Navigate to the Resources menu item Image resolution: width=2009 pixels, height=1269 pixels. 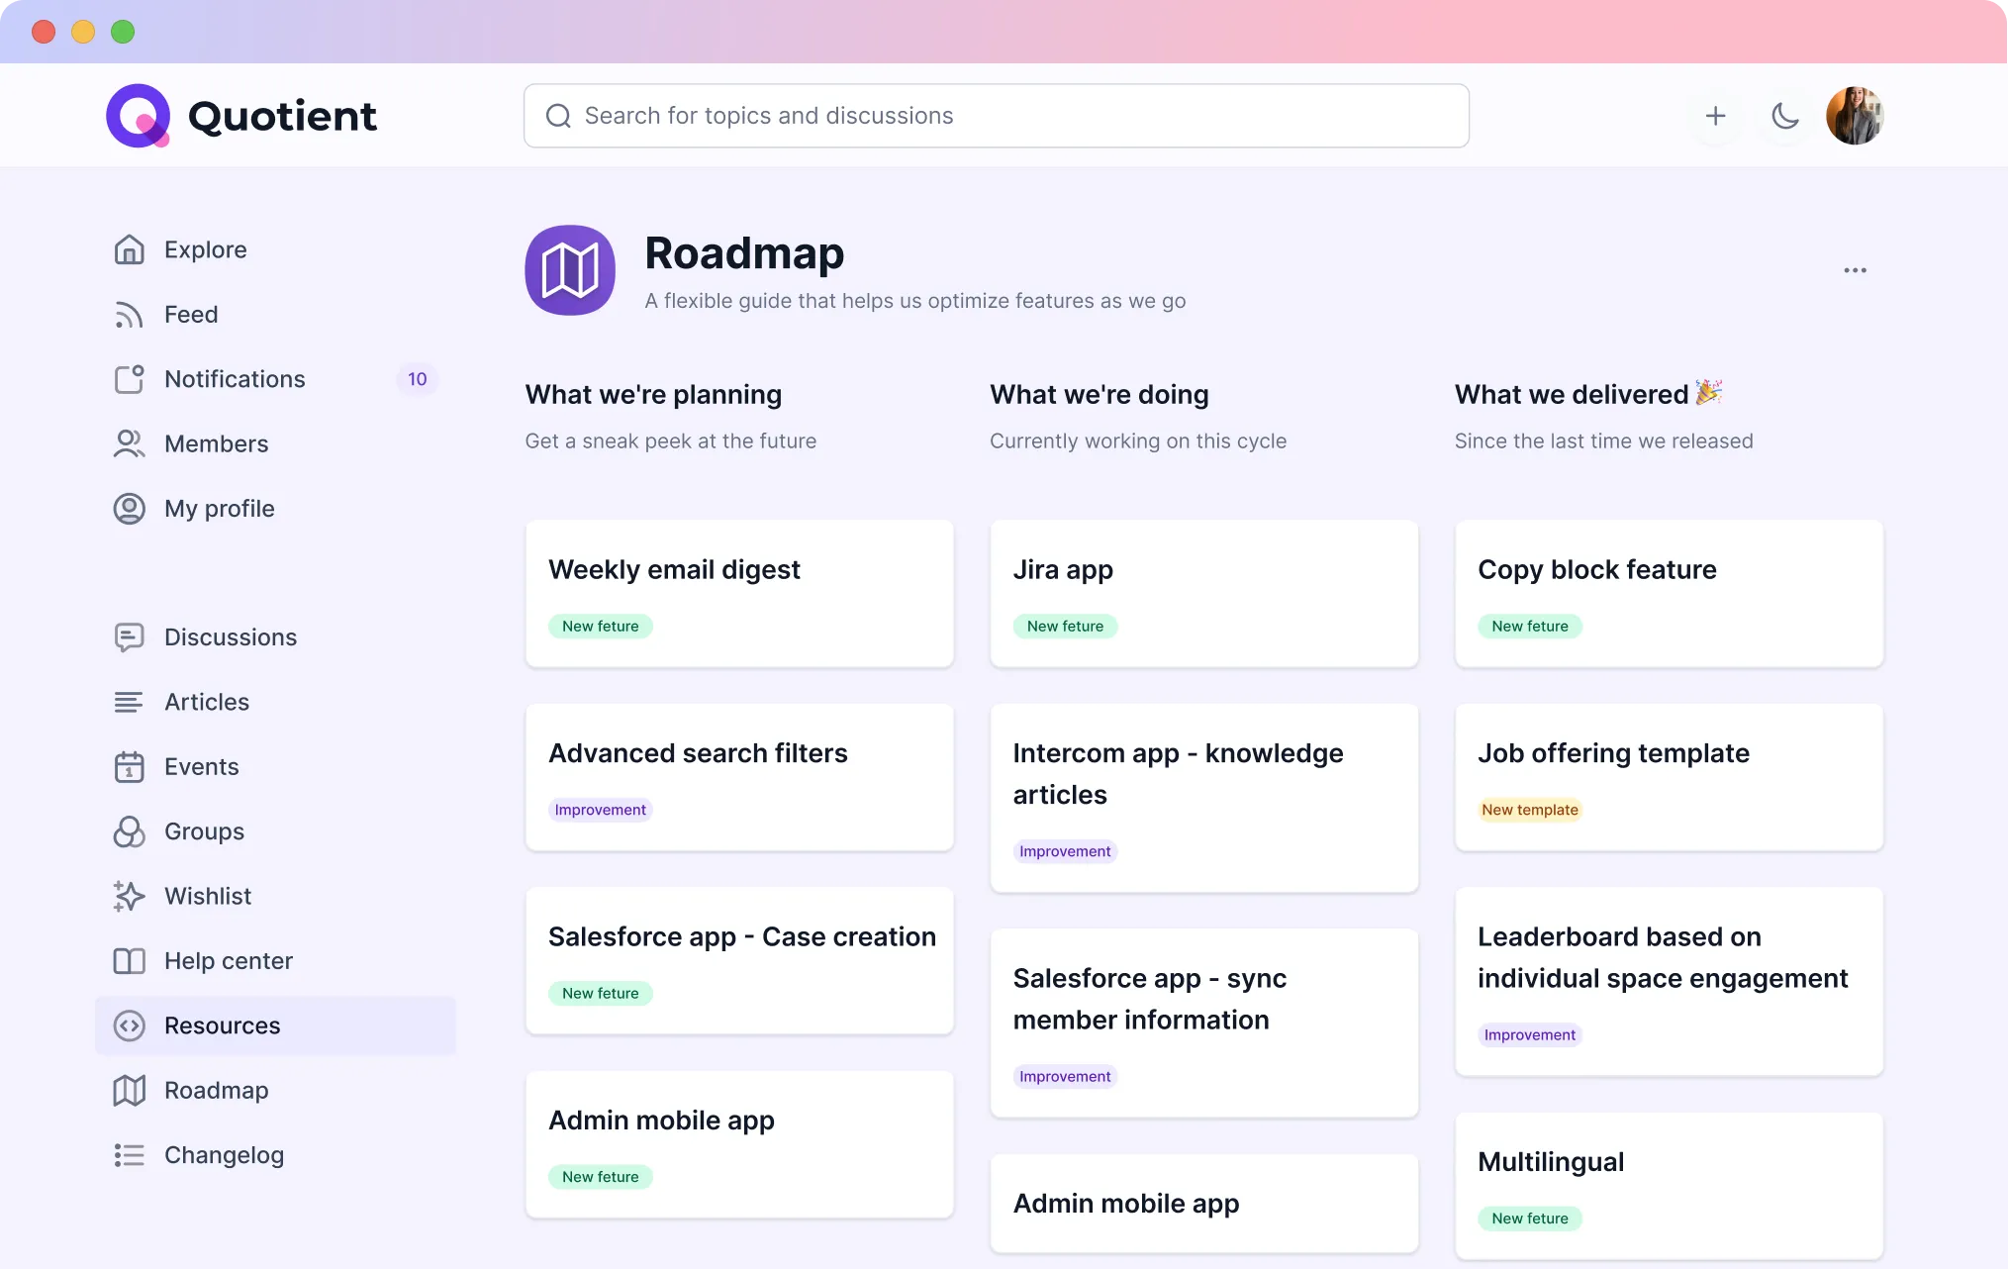point(222,1025)
